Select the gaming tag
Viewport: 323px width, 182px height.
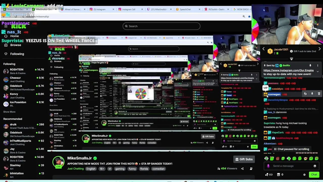click(120, 169)
